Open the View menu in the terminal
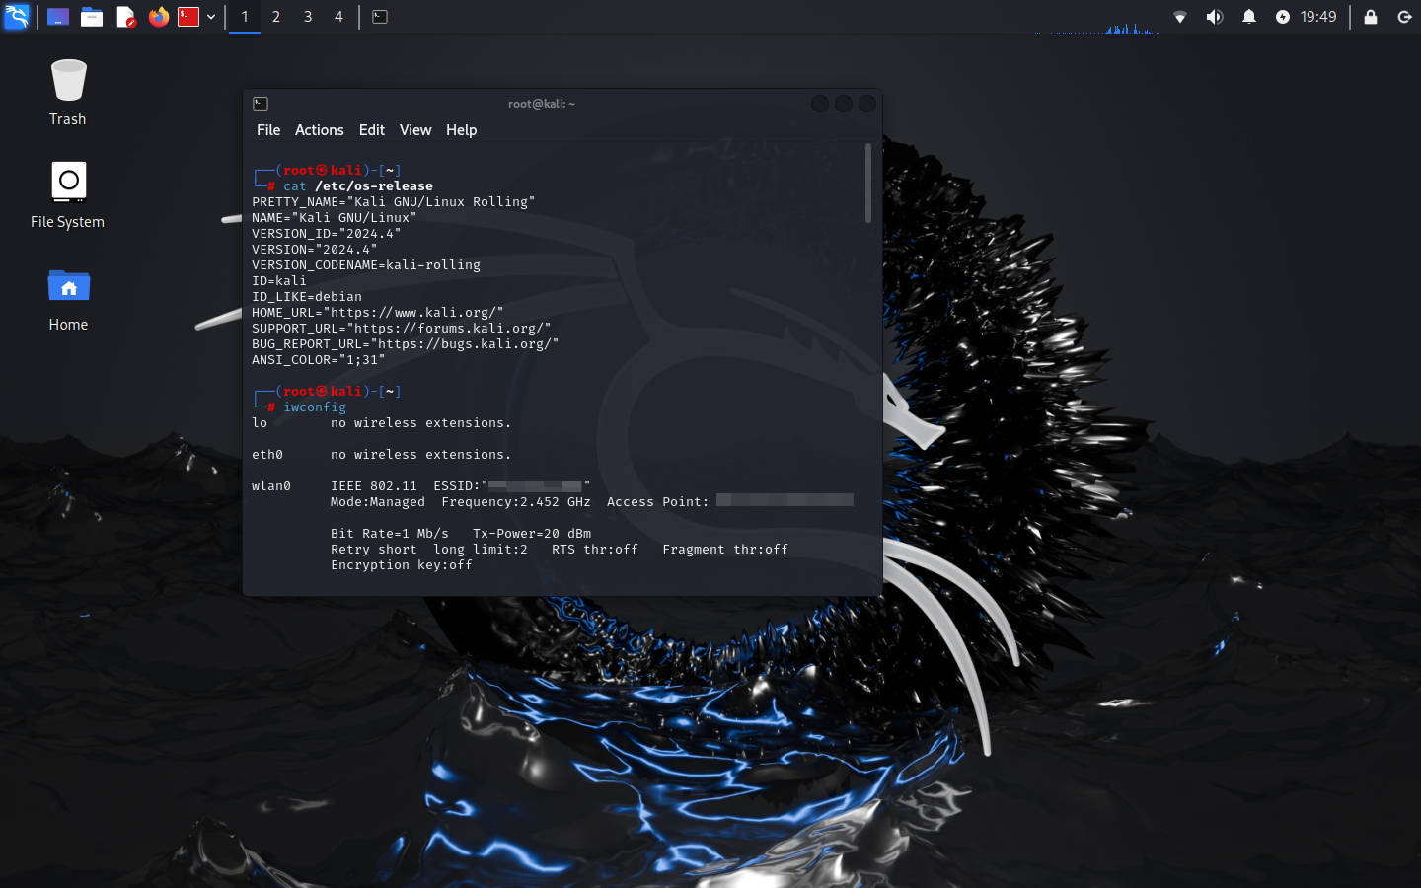The image size is (1421, 888). coord(415,130)
